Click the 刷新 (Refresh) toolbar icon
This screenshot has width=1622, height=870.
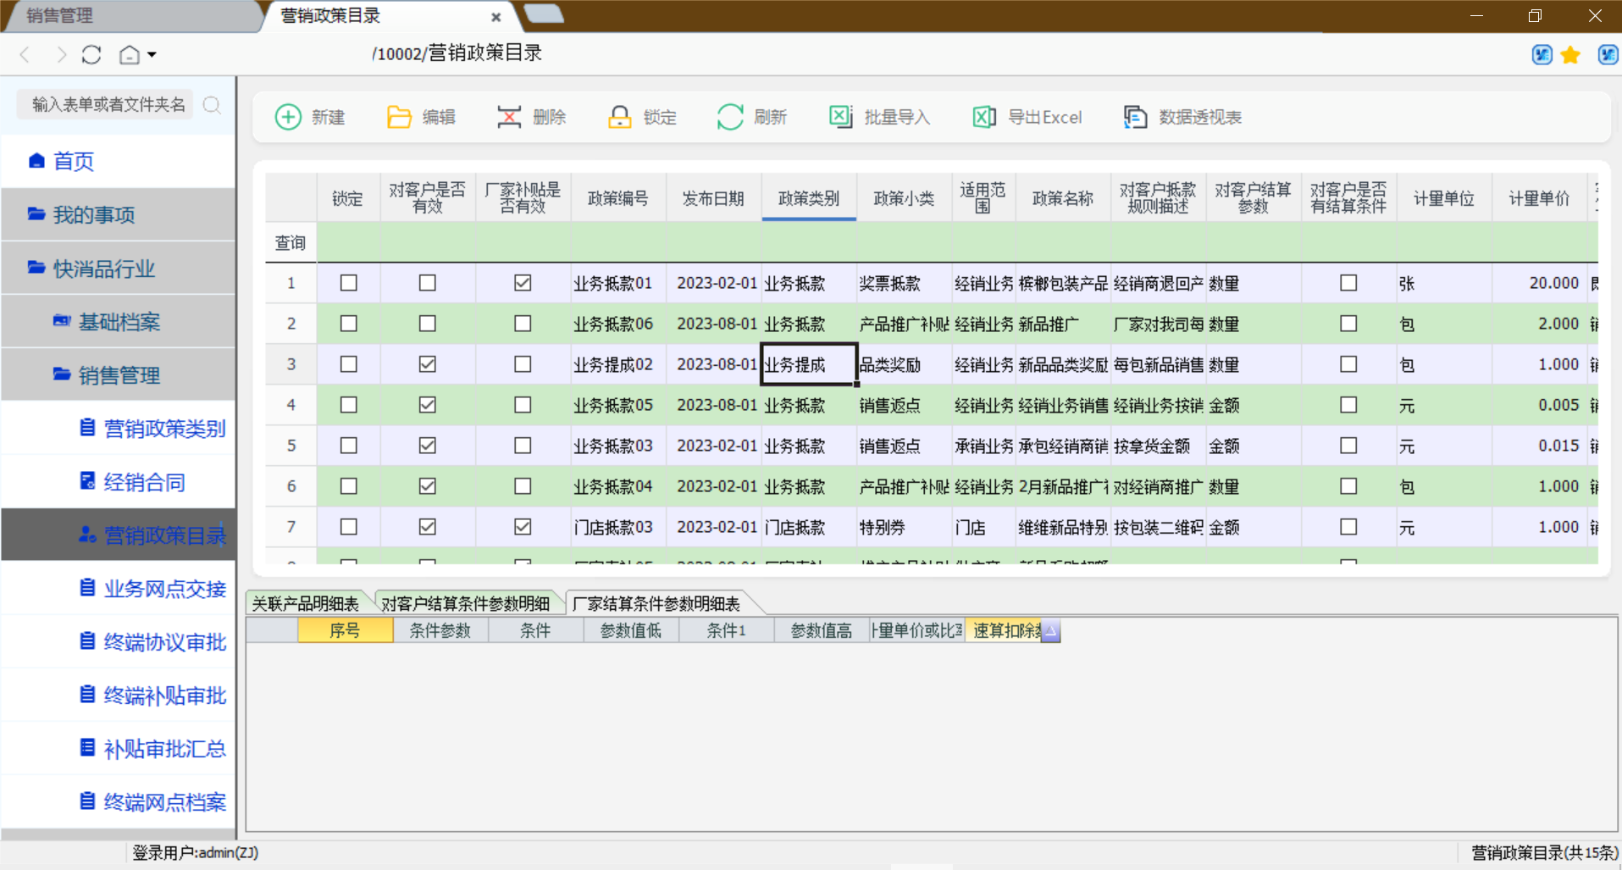[730, 117]
